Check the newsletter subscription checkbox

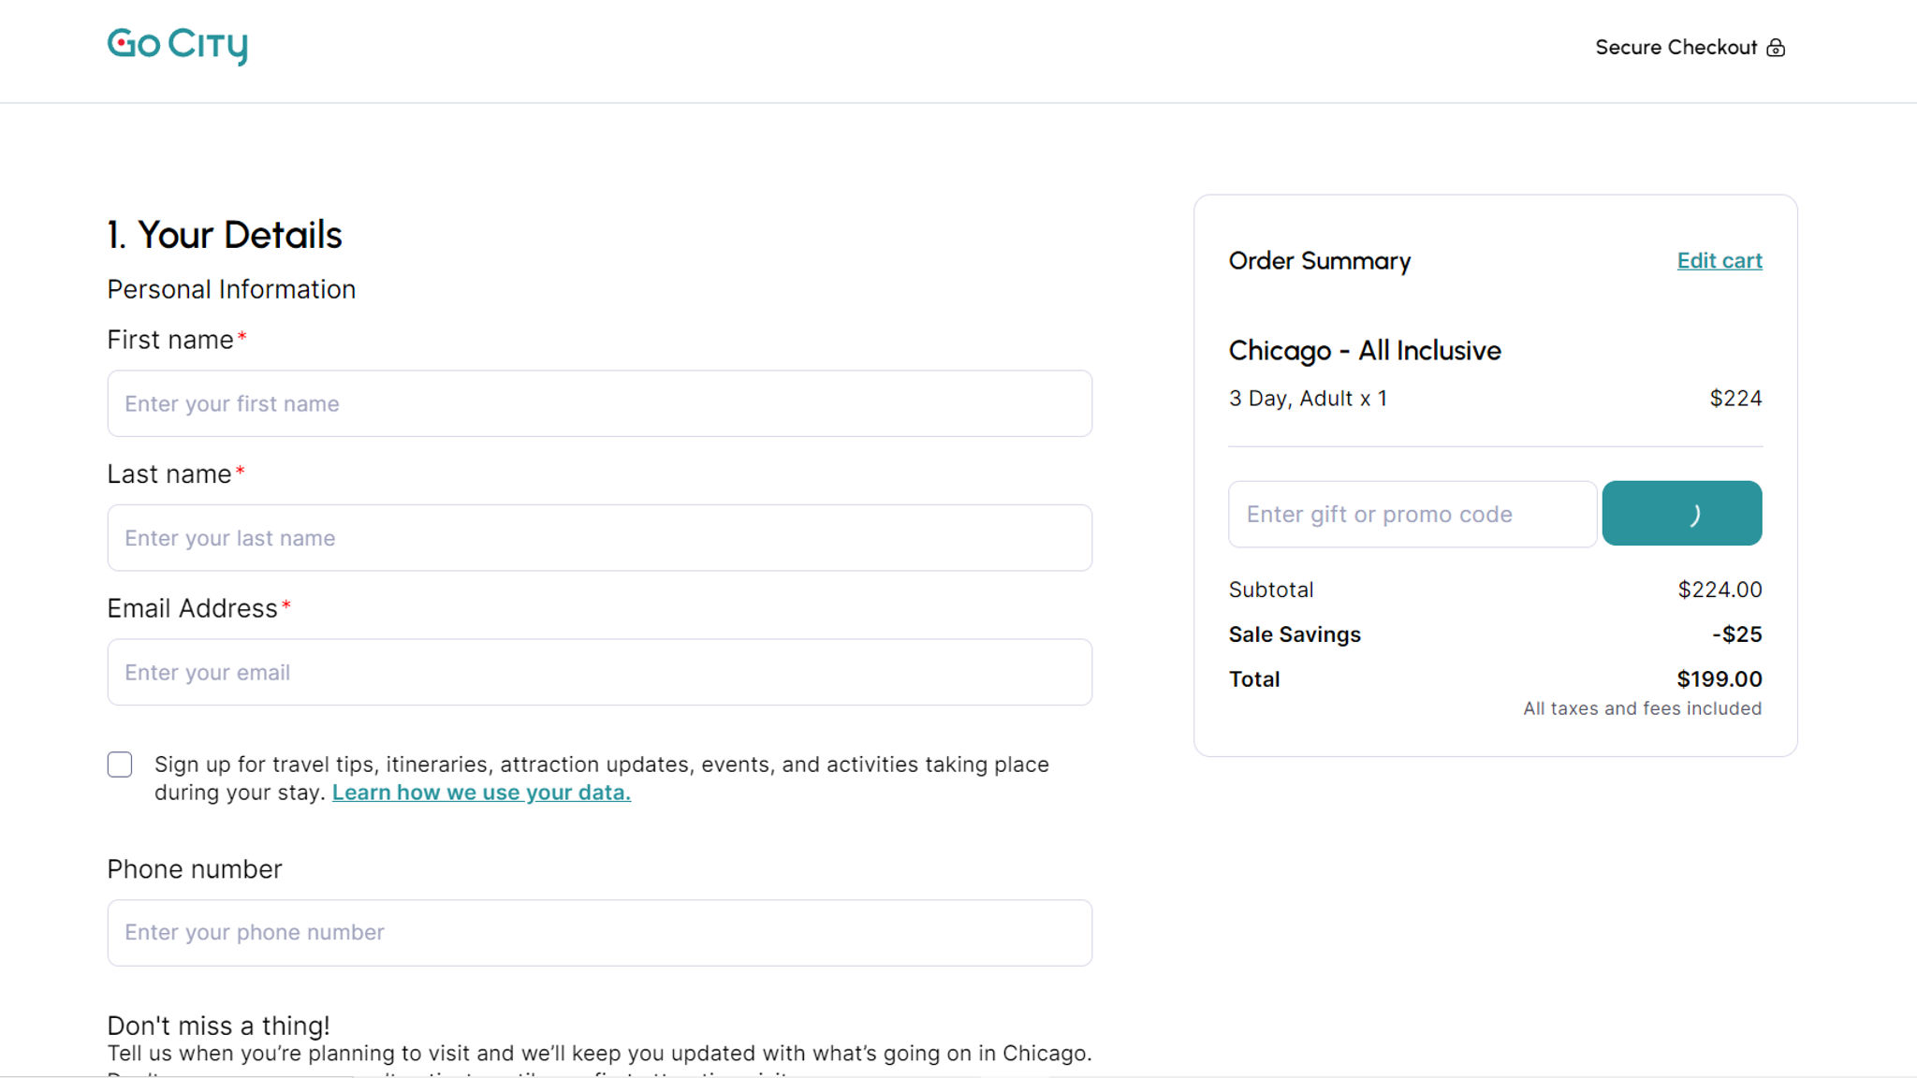pyautogui.click(x=120, y=764)
